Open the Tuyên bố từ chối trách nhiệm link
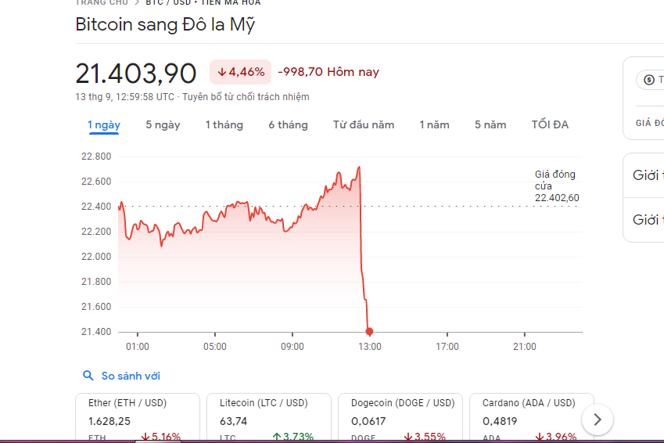This screenshot has width=664, height=443. coord(246,97)
